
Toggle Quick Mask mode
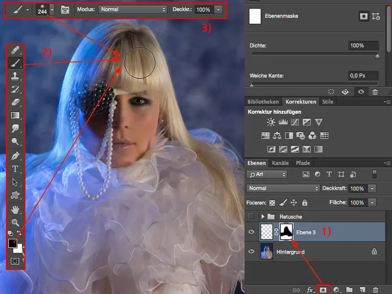[x=15, y=261]
